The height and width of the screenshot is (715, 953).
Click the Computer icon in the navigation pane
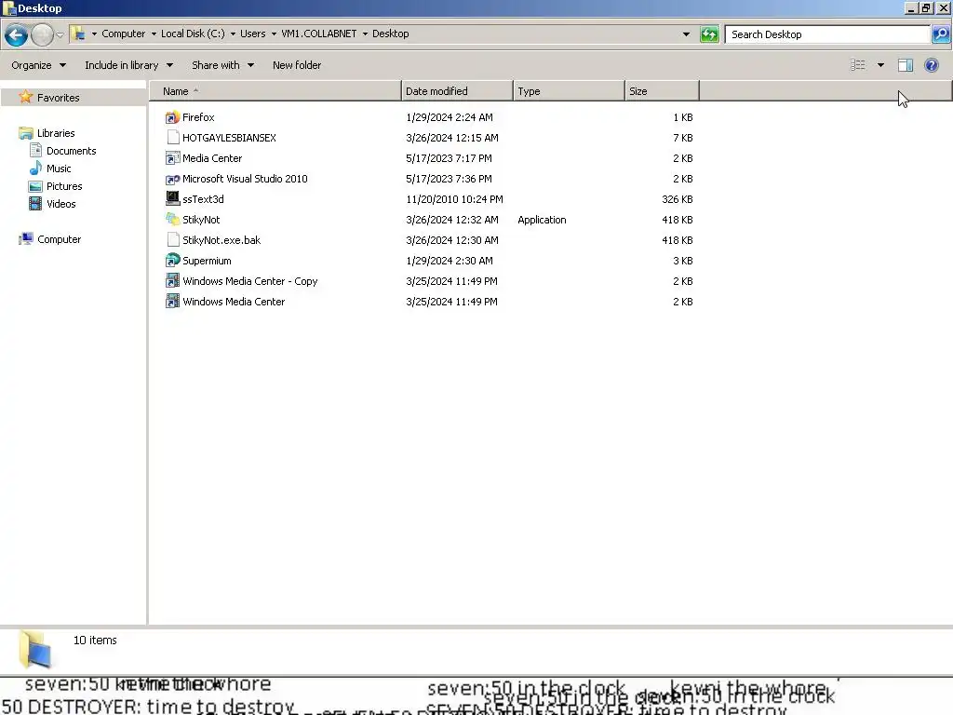(25, 239)
